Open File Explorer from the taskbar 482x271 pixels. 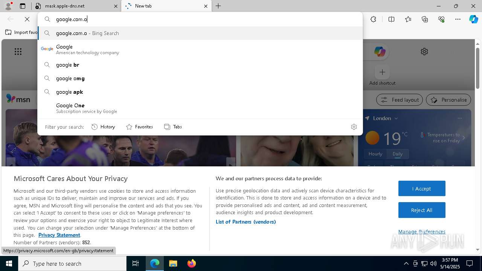point(173,263)
